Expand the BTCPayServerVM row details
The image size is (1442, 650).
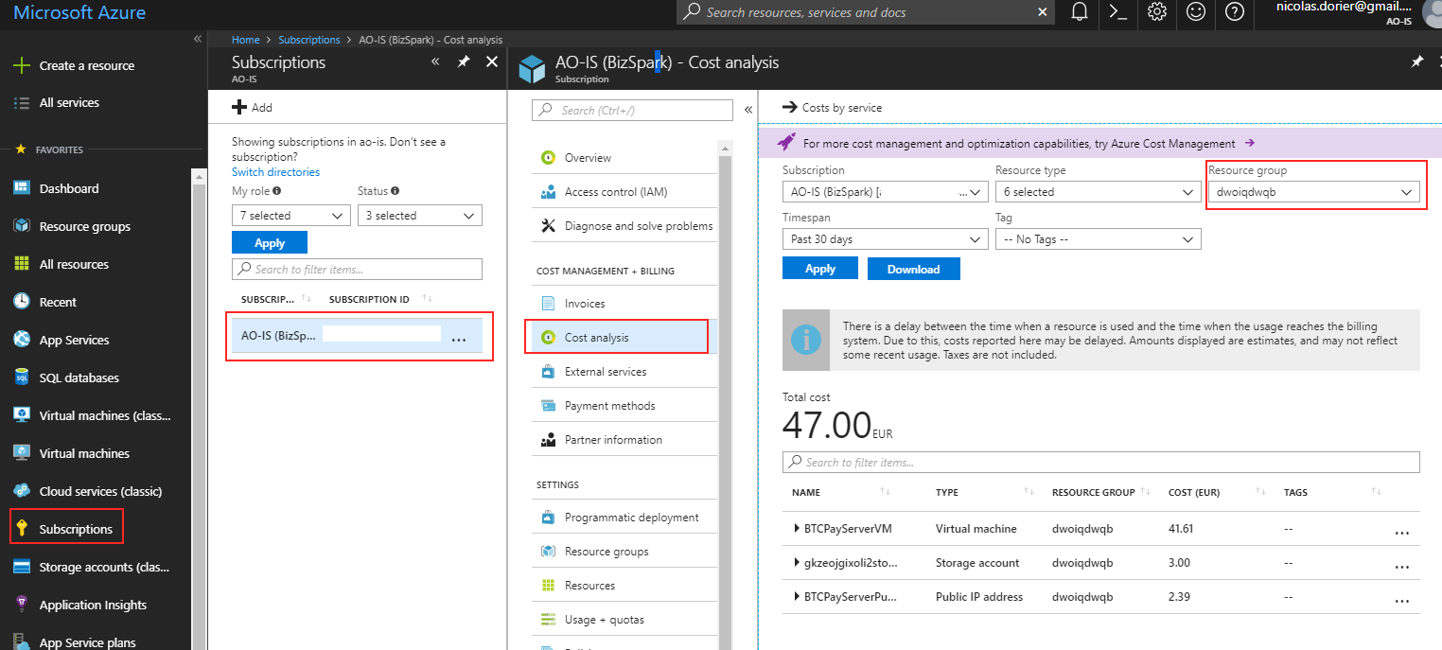point(797,528)
